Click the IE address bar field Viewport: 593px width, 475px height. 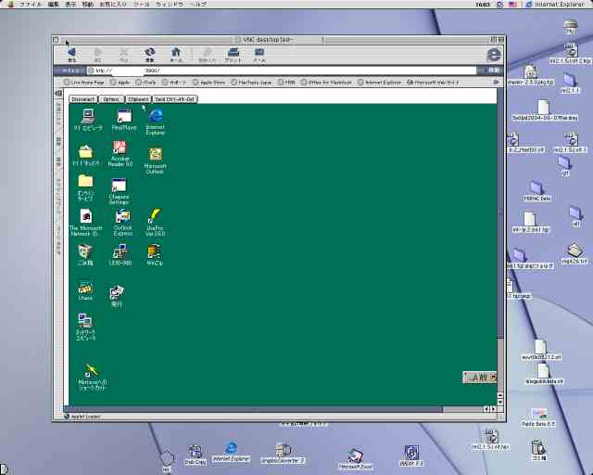(x=282, y=71)
